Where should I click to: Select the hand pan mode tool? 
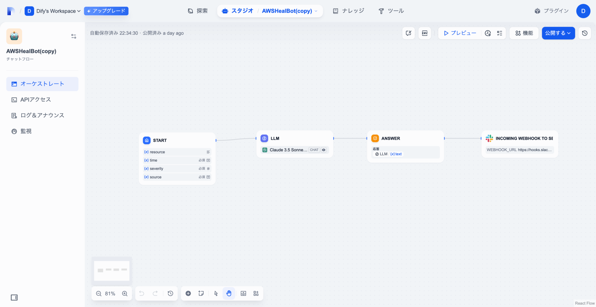(x=229, y=293)
